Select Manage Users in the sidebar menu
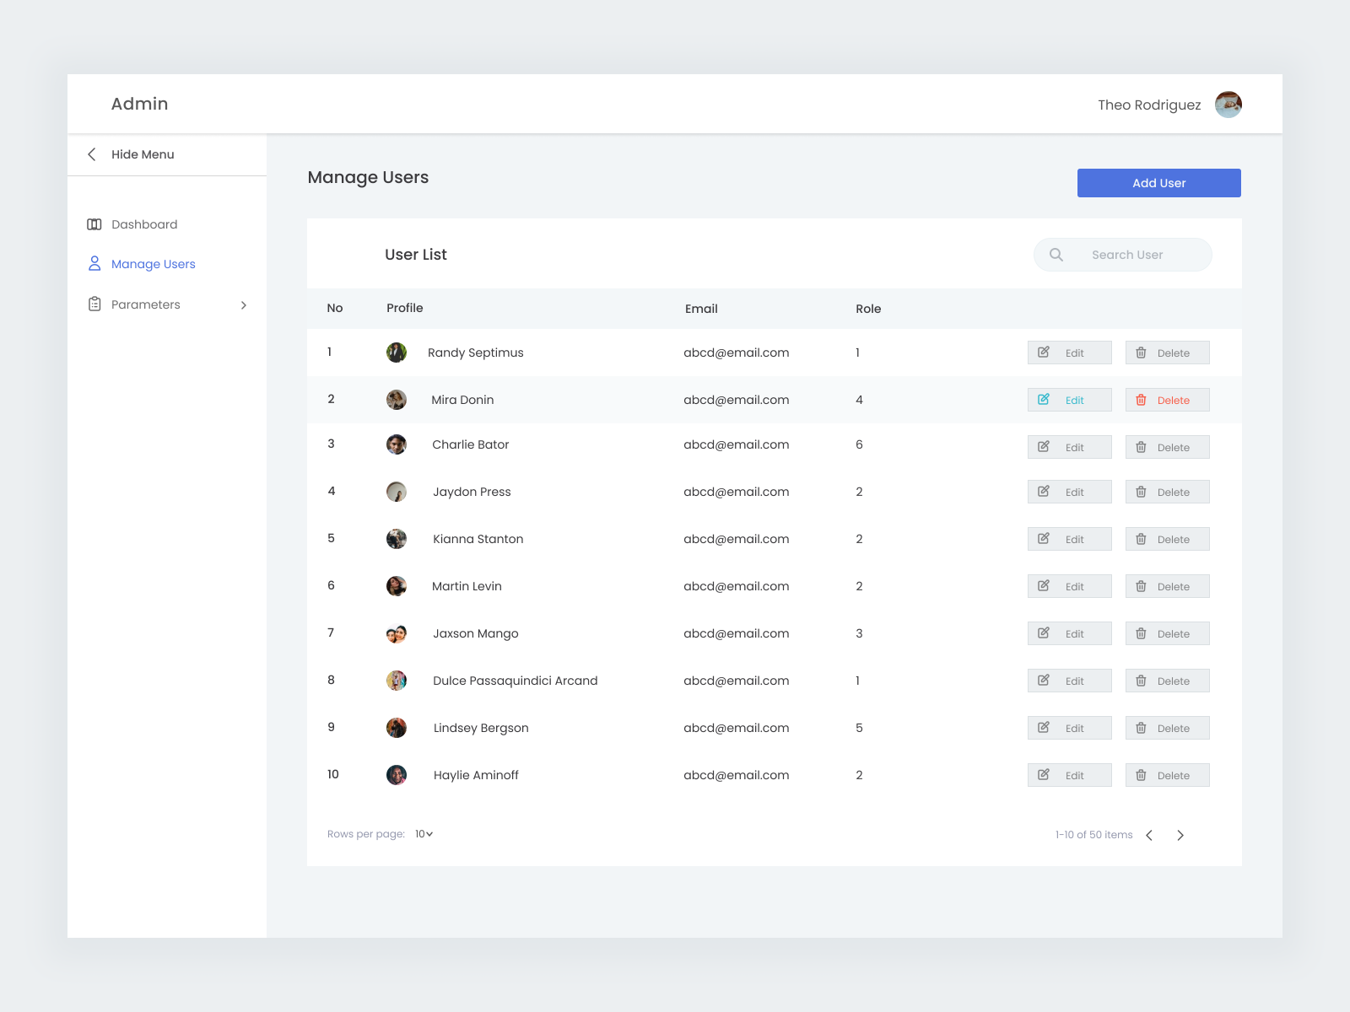 coord(153,263)
